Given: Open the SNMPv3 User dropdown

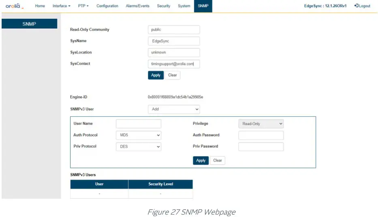Looking at the screenshot, I should 174,109.
